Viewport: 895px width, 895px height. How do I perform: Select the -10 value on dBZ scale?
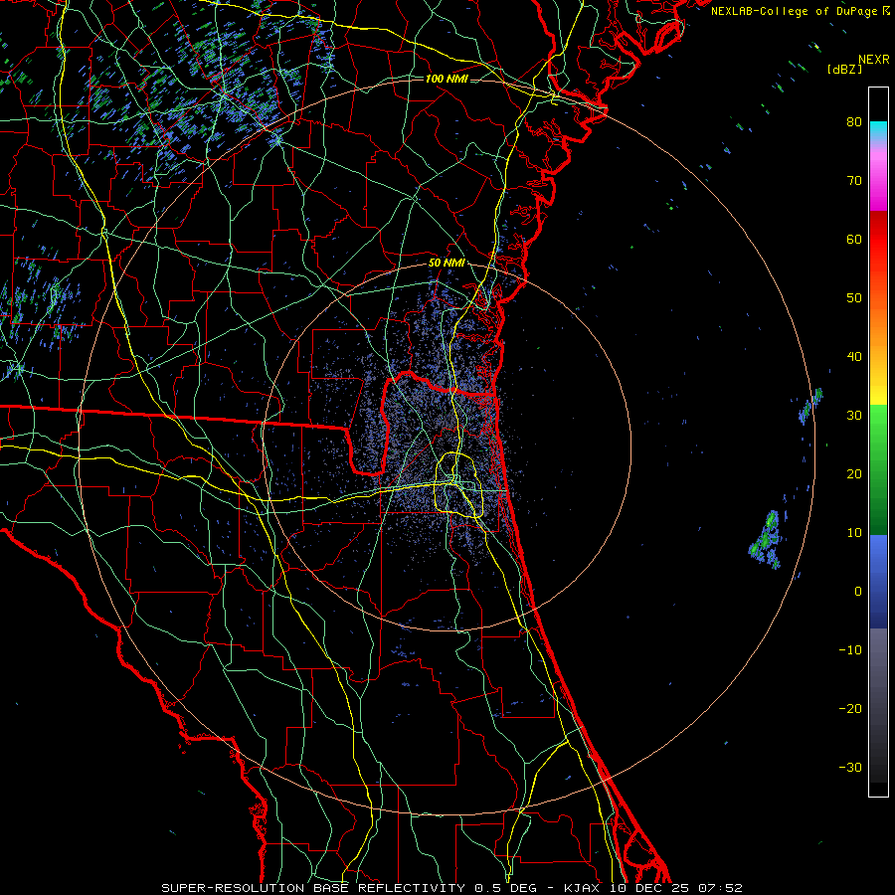(850, 650)
